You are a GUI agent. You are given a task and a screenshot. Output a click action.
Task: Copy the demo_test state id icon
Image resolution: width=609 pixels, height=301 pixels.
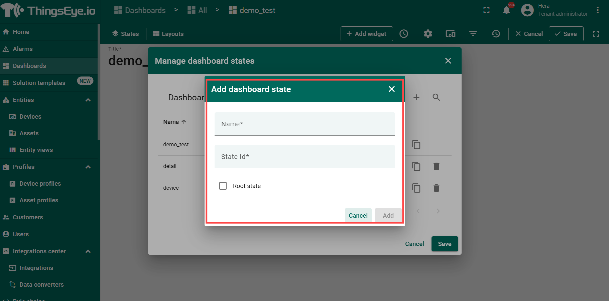tap(416, 145)
